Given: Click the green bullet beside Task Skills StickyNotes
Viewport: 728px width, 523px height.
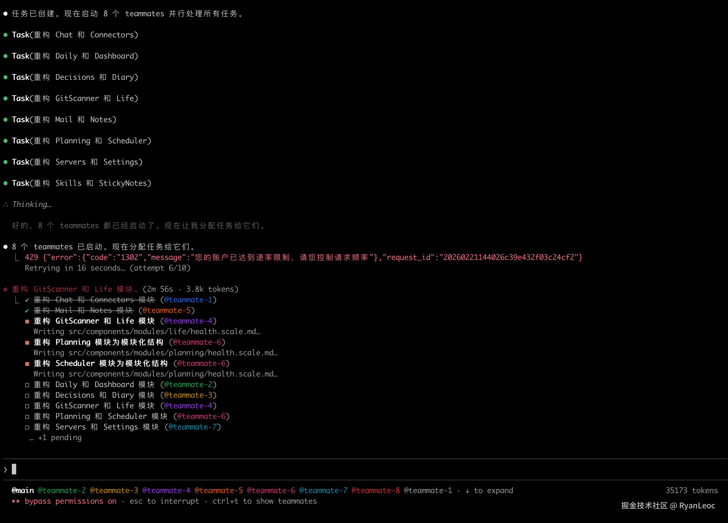Looking at the screenshot, I should (6, 183).
